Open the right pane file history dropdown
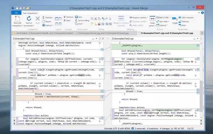The image size is (213, 134). (198, 38)
